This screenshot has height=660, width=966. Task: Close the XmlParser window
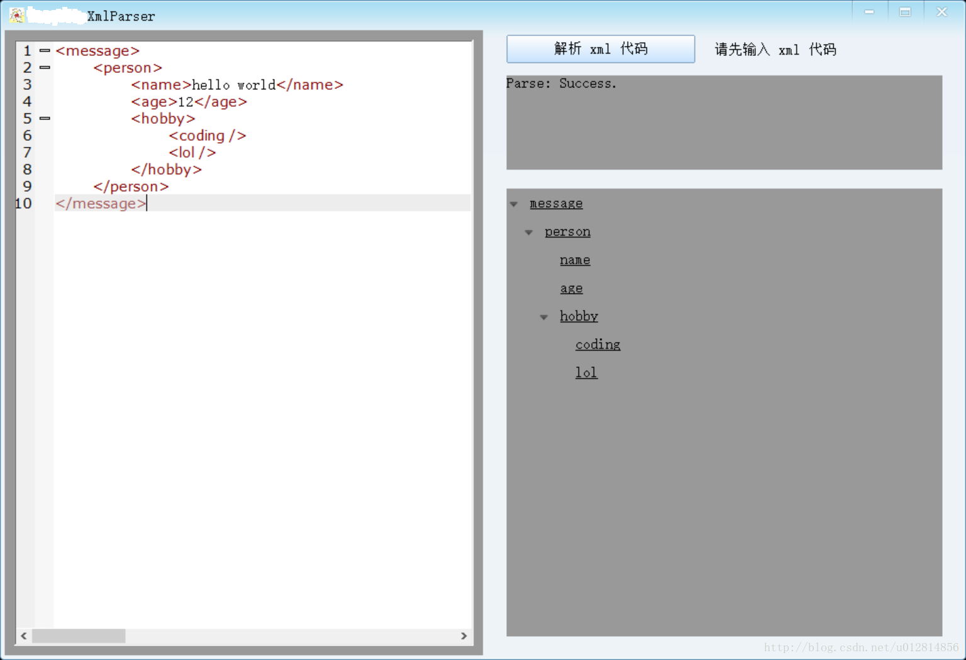pos(941,11)
